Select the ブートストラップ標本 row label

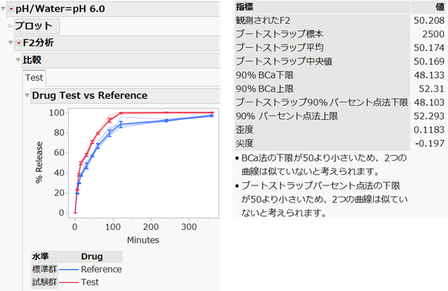coord(279,34)
